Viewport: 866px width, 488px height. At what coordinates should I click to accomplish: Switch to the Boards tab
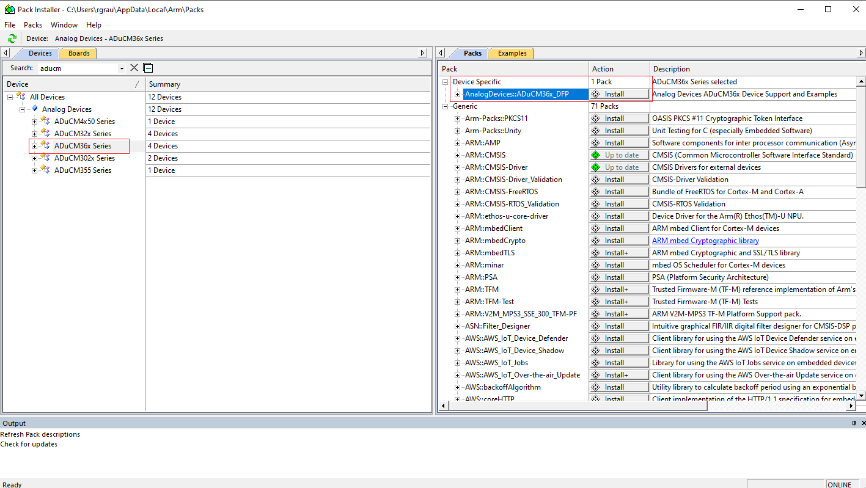pos(79,53)
